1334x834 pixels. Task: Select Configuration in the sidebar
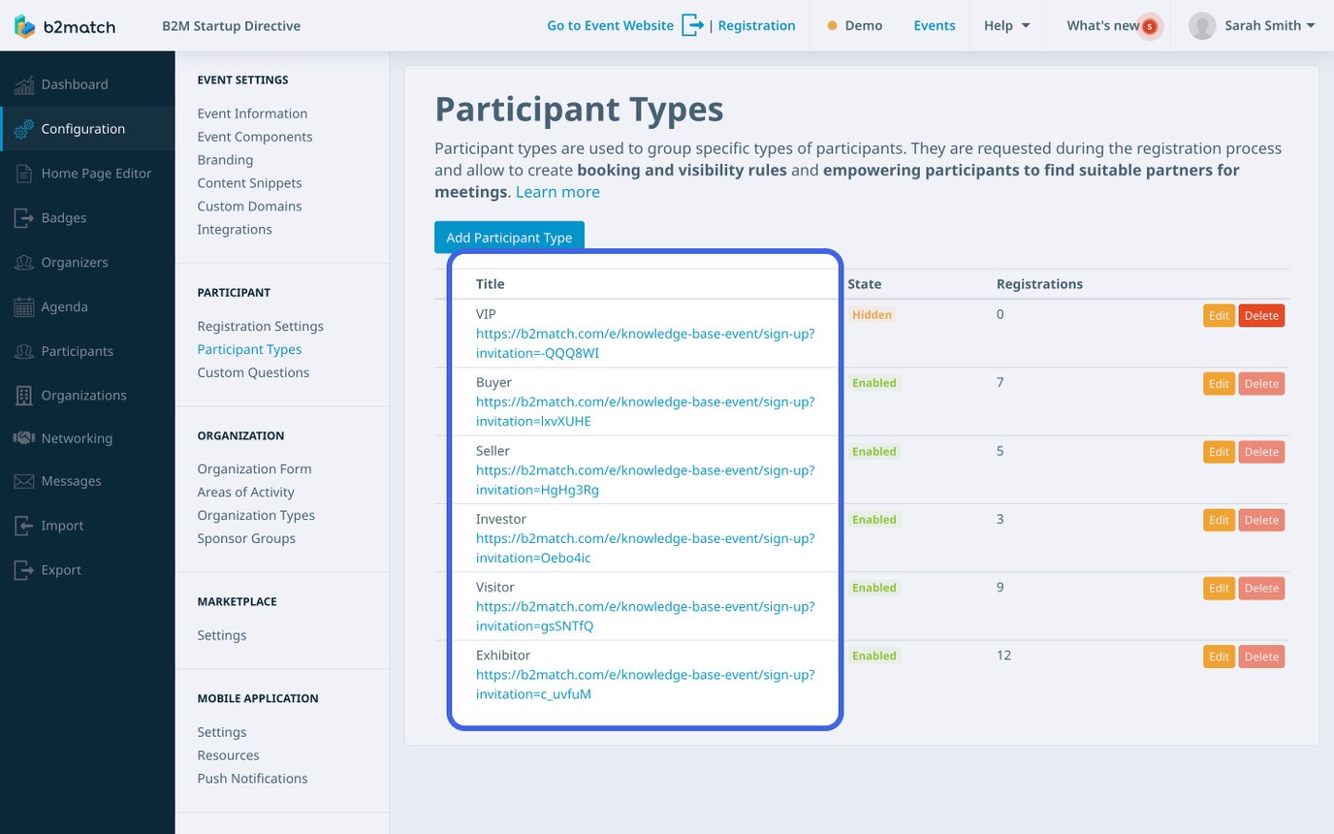82,128
